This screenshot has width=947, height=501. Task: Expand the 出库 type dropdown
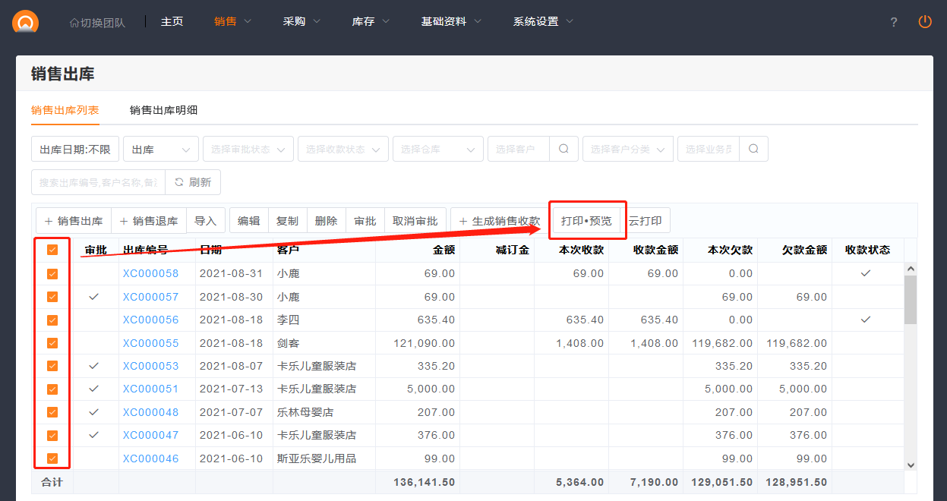point(160,150)
